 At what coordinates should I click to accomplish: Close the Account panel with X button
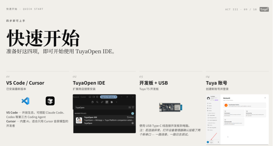265,98
